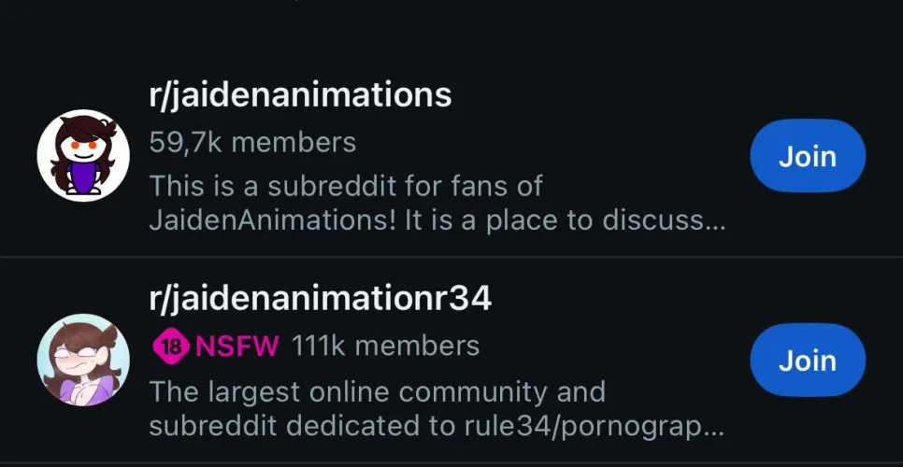Select the "The largest online community and" line
Viewport: 903px width, 467px height.
[377, 390]
